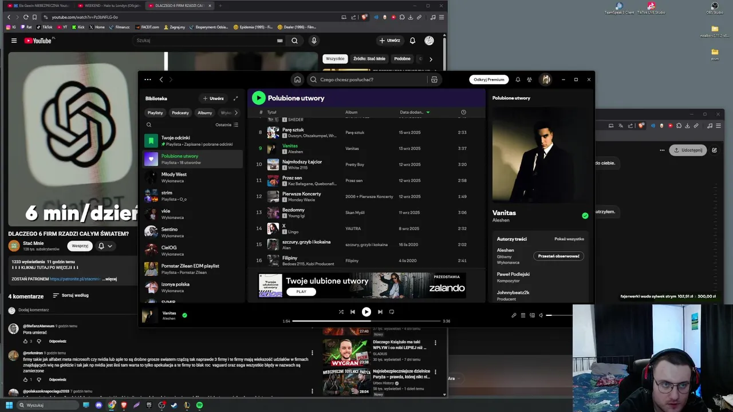Viewport: 733px width, 412px height.
Task: Toggle repeat in Spotify player
Action: (x=392, y=312)
